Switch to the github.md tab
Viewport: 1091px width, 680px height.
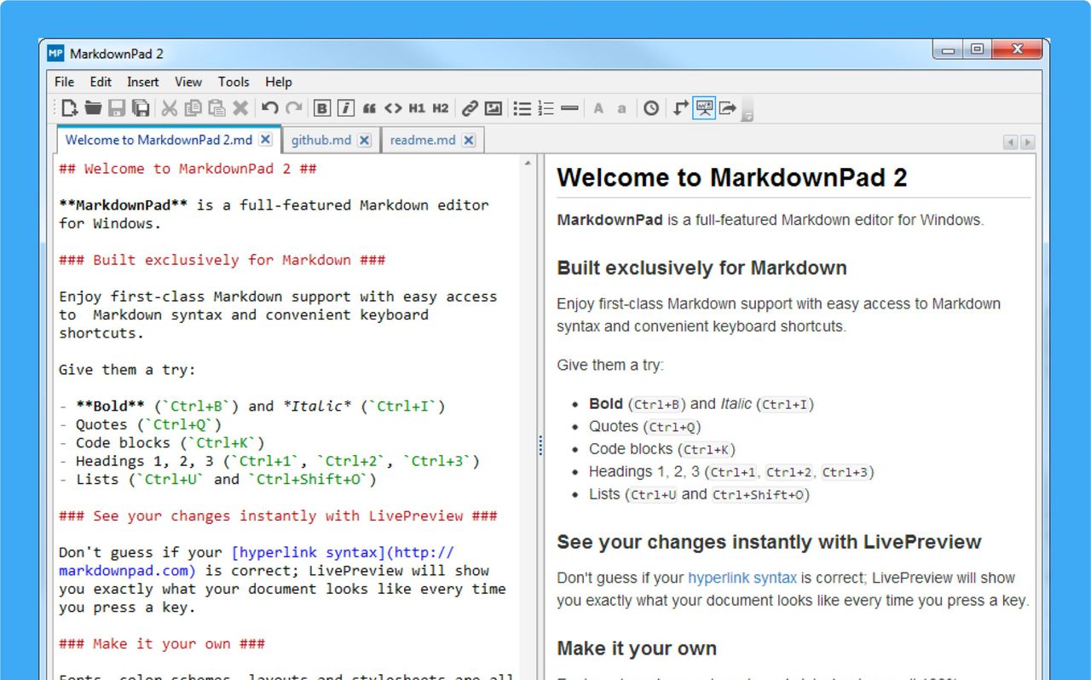[321, 139]
